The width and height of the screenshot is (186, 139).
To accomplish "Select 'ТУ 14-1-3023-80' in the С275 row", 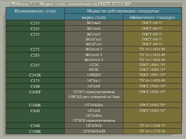I will click(152, 49).
